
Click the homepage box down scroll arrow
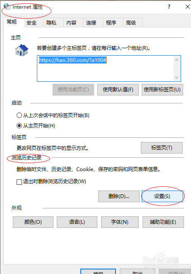pyautogui.click(x=176, y=77)
